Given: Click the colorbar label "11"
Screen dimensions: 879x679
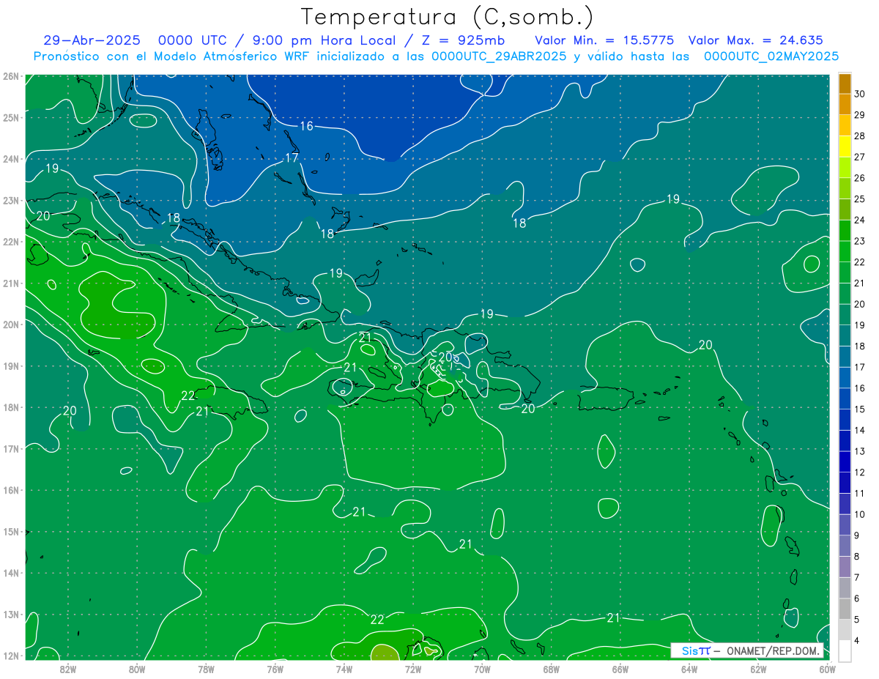Looking at the screenshot, I should click(859, 493).
